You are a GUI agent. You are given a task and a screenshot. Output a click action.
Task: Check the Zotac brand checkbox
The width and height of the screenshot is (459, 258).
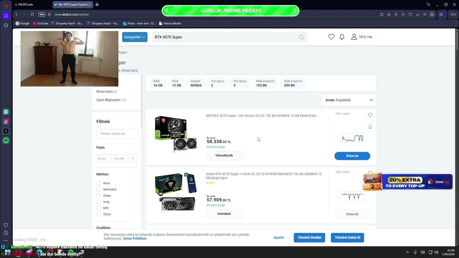click(x=99, y=214)
